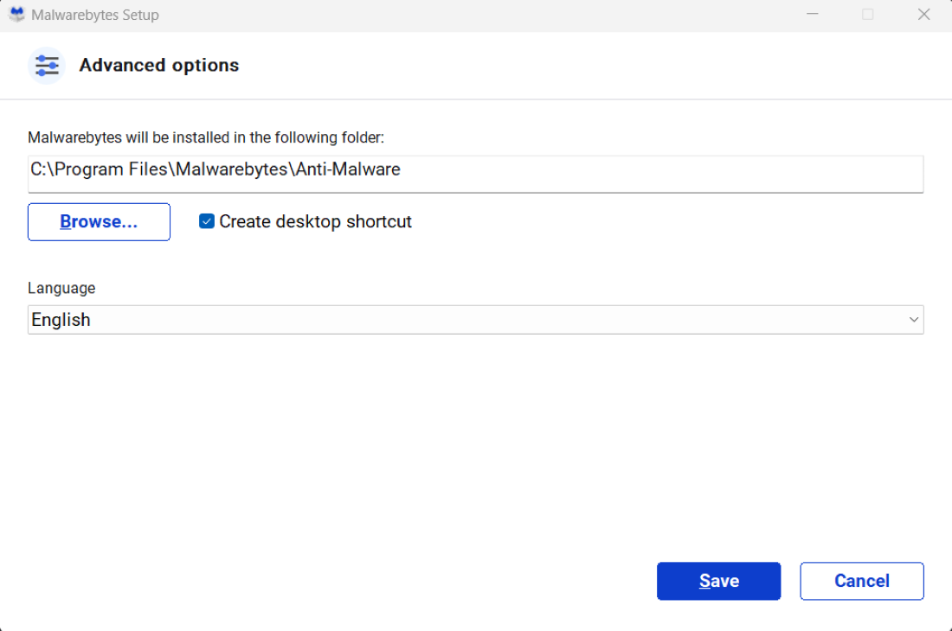Viewport: 952px width, 631px height.
Task: Cancel the advanced options changes
Action: [x=861, y=581]
